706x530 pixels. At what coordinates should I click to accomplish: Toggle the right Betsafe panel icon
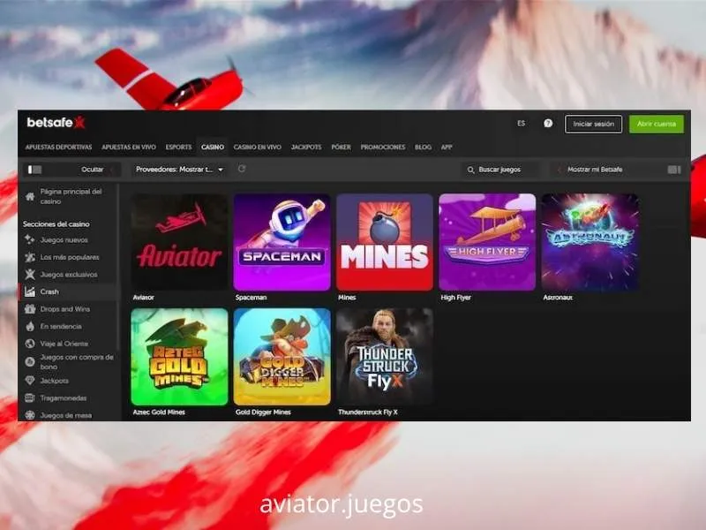click(674, 170)
